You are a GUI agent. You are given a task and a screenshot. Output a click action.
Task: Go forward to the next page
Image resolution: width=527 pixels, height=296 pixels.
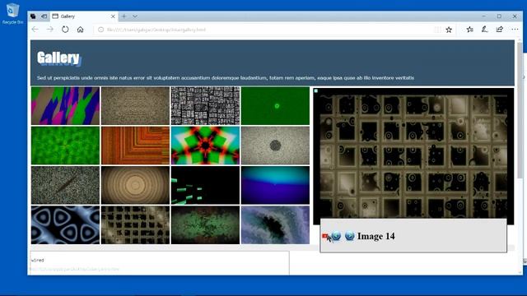(x=50, y=30)
